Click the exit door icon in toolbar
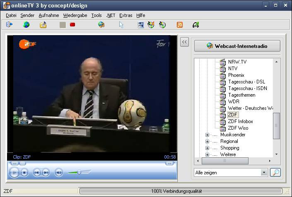Viewport: 292px width, 197px height. (9, 24)
